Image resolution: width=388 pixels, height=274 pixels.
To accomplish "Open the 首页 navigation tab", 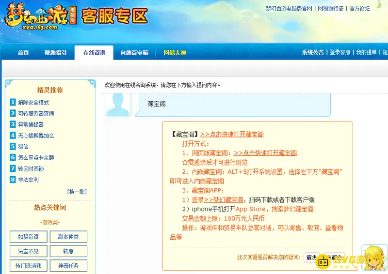I will pos(23,52).
